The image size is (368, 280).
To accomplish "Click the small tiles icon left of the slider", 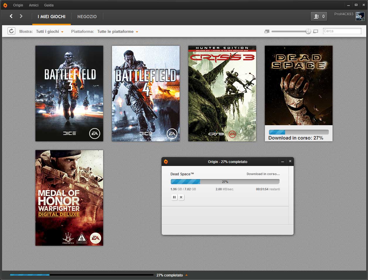I will click(x=267, y=31).
